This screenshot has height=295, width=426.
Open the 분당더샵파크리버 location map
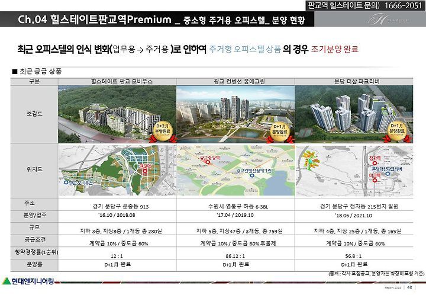(x=354, y=170)
